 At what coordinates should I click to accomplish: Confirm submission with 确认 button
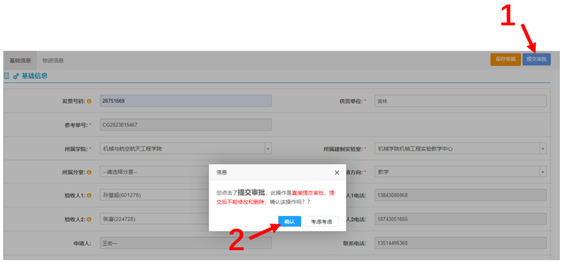pyautogui.click(x=290, y=222)
